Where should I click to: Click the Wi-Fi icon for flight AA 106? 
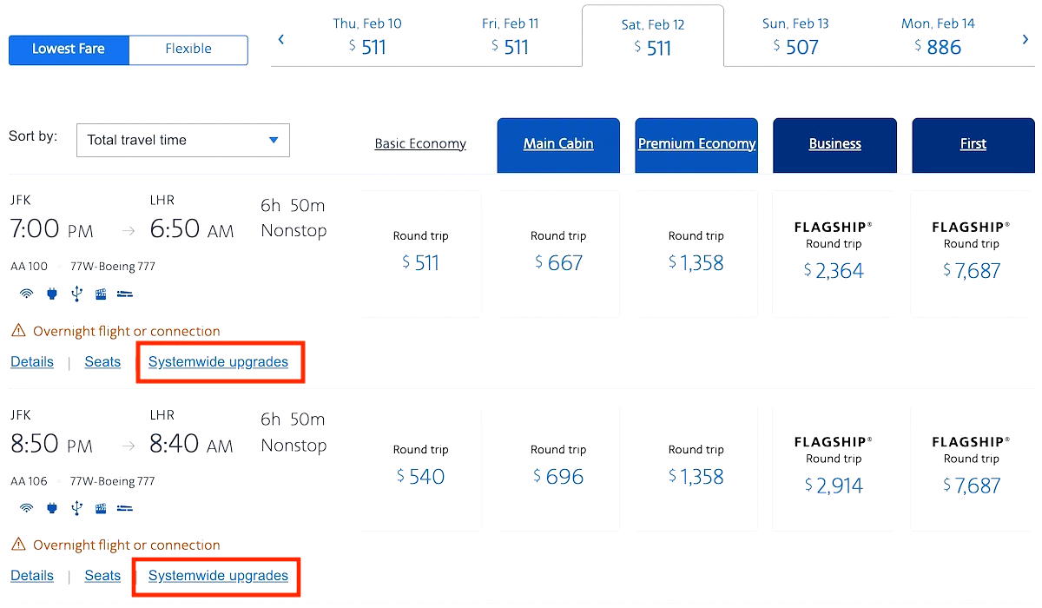click(x=25, y=508)
